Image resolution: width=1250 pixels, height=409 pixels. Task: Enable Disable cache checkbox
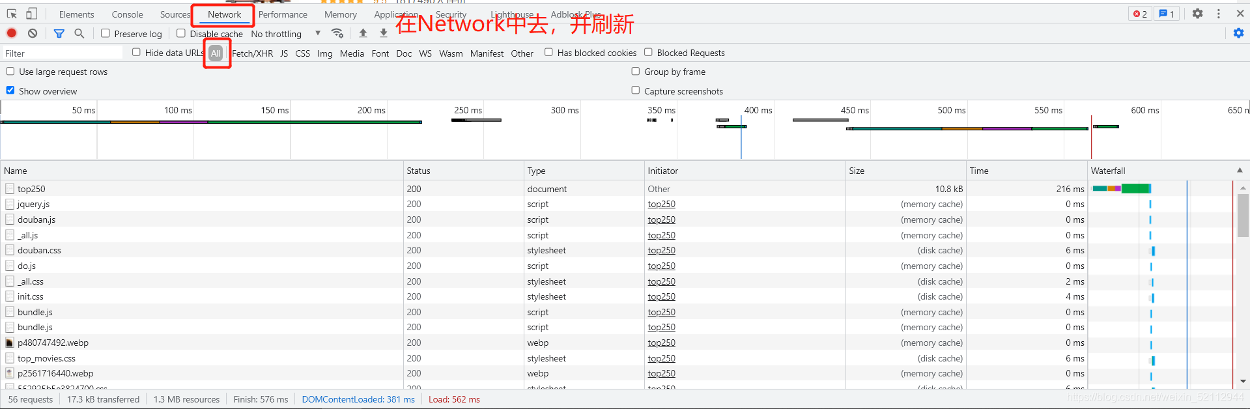(x=181, y=33)
